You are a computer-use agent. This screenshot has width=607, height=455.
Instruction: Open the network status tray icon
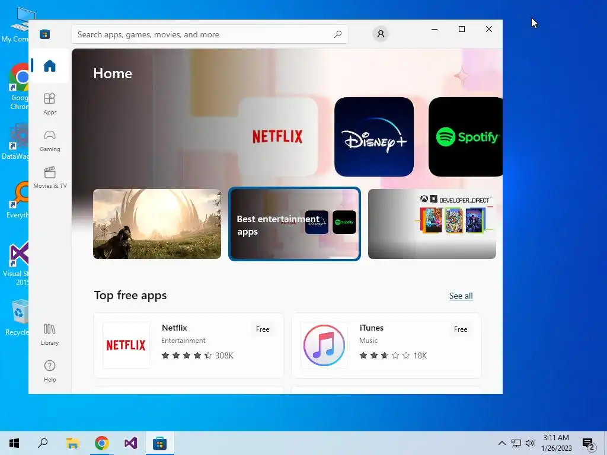(x=516, y=443)
